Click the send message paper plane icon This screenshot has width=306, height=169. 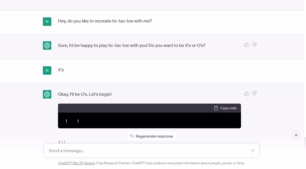click(x=252, y=151)
